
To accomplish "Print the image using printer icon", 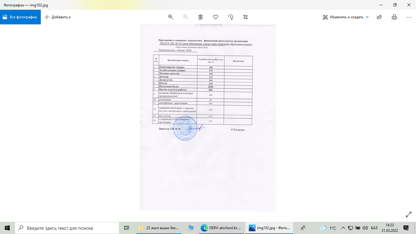I will click(x=394, y=17).
